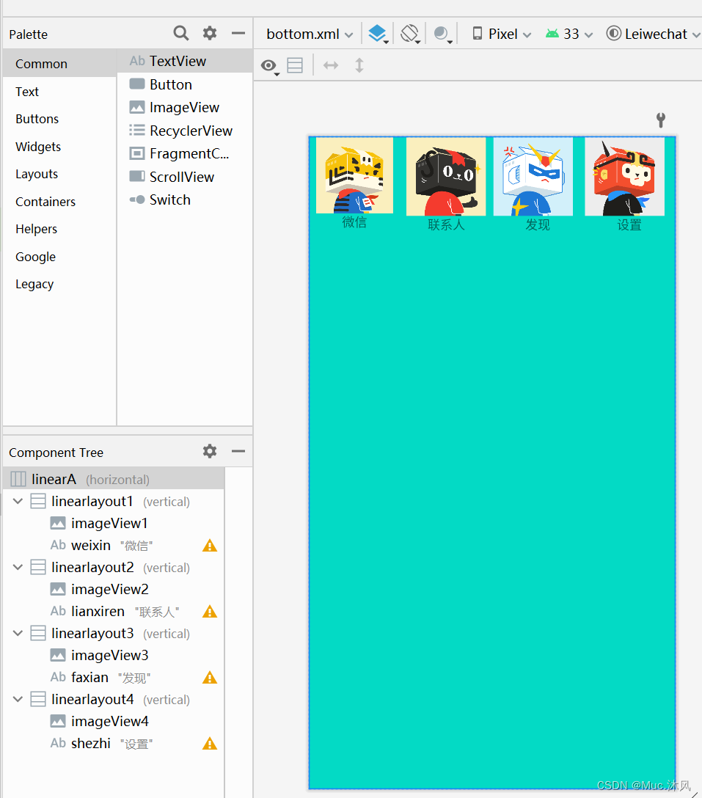Select the Helpers palette category
This screenshot has height=798, width=702.
tap(60, 229)
